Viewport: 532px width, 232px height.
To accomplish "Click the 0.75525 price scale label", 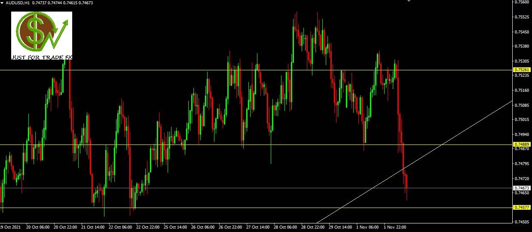I will click(522, 17).
